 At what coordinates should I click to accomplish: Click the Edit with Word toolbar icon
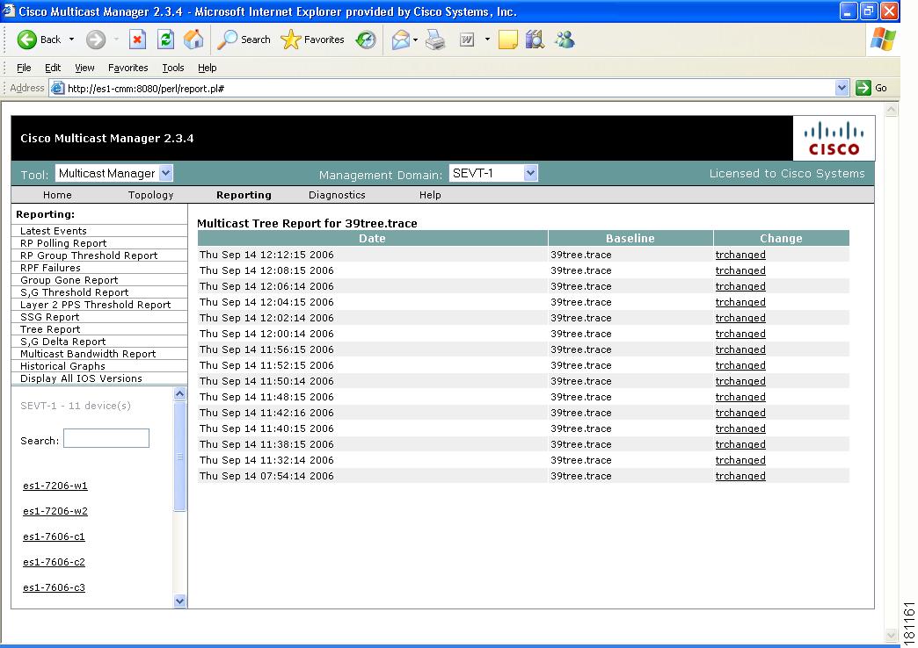(x=467, y=40)
